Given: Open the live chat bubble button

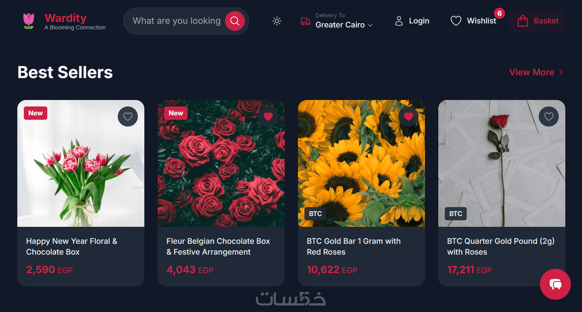Looking at the screenshot, I should click(555, 284).
